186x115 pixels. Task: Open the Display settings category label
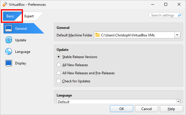pos(21,63)
